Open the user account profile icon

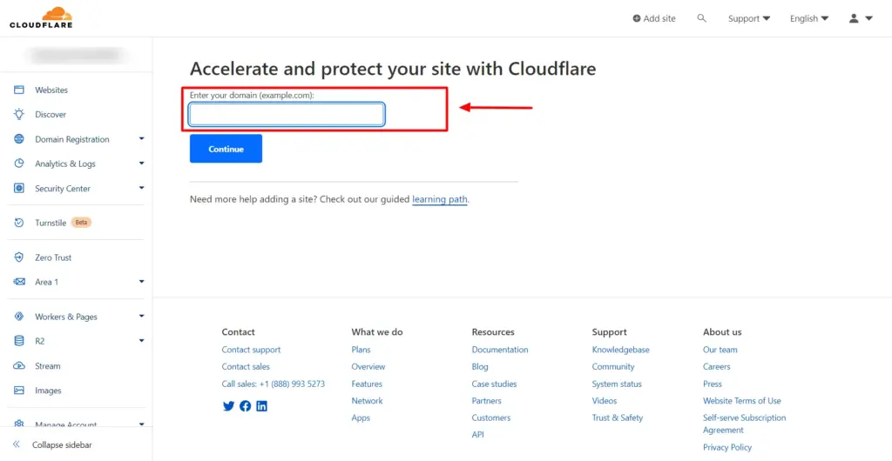coord(854,18)
